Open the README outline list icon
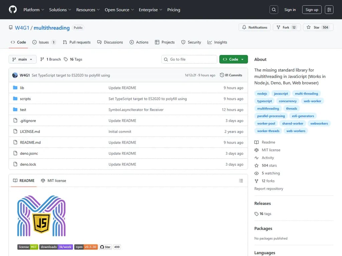This screenshot has height=256, width=342. tap(241, 181)
